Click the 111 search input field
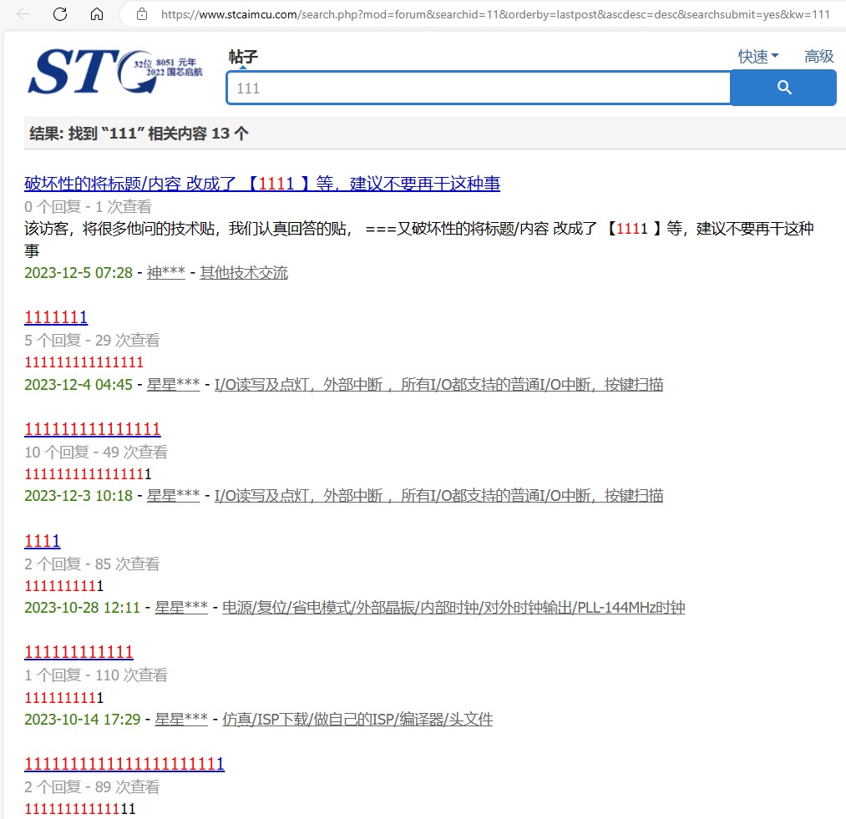846x819 pixels. coord(479,88)
